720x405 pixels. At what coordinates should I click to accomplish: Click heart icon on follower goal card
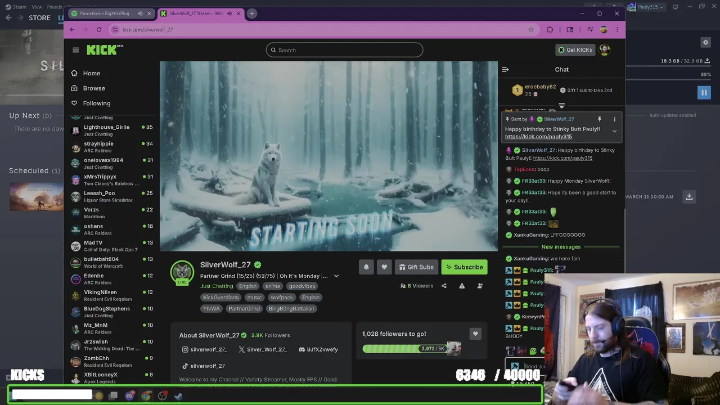[x=475, y=334]
